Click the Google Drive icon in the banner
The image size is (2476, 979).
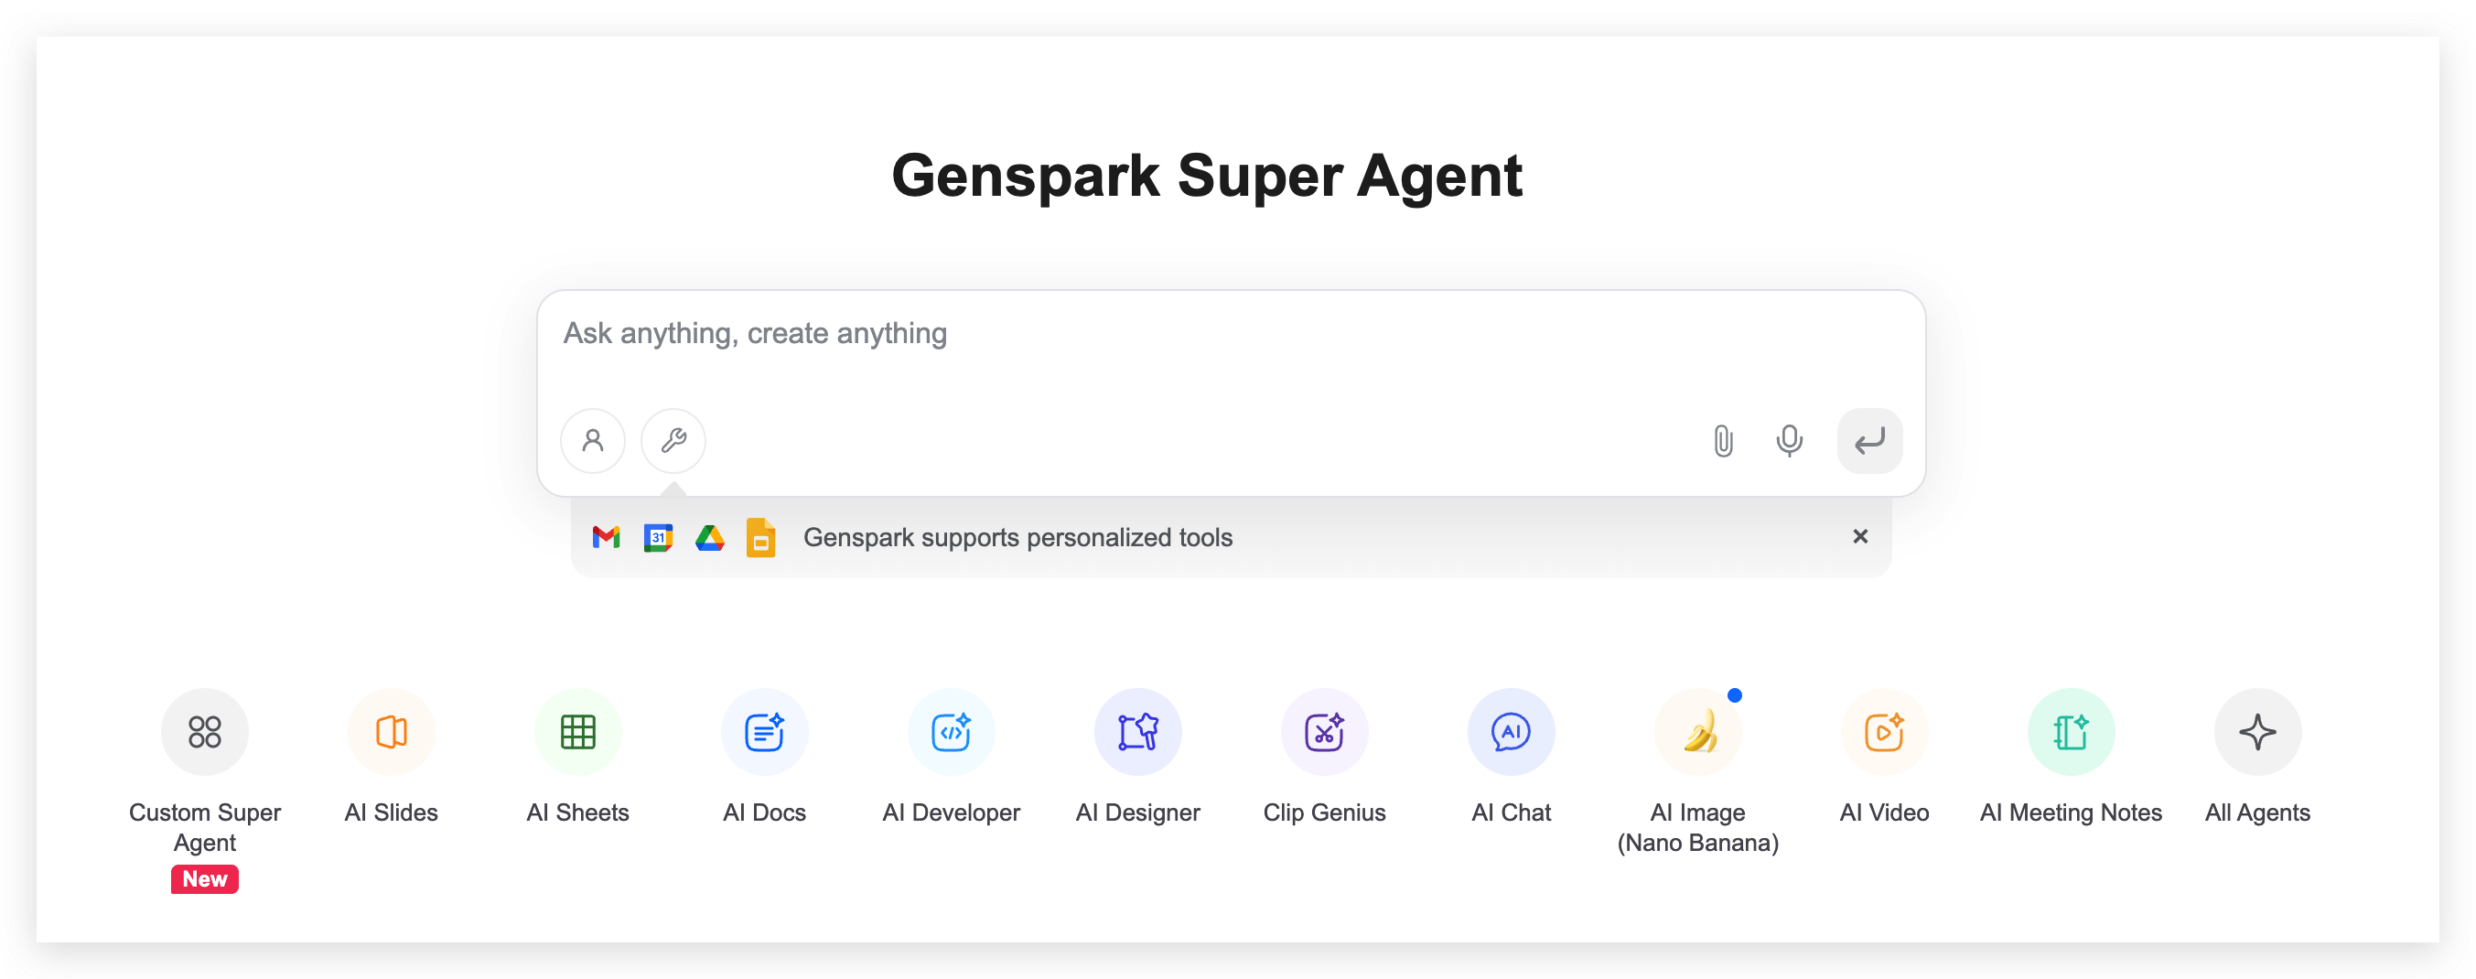click(708, 537)
